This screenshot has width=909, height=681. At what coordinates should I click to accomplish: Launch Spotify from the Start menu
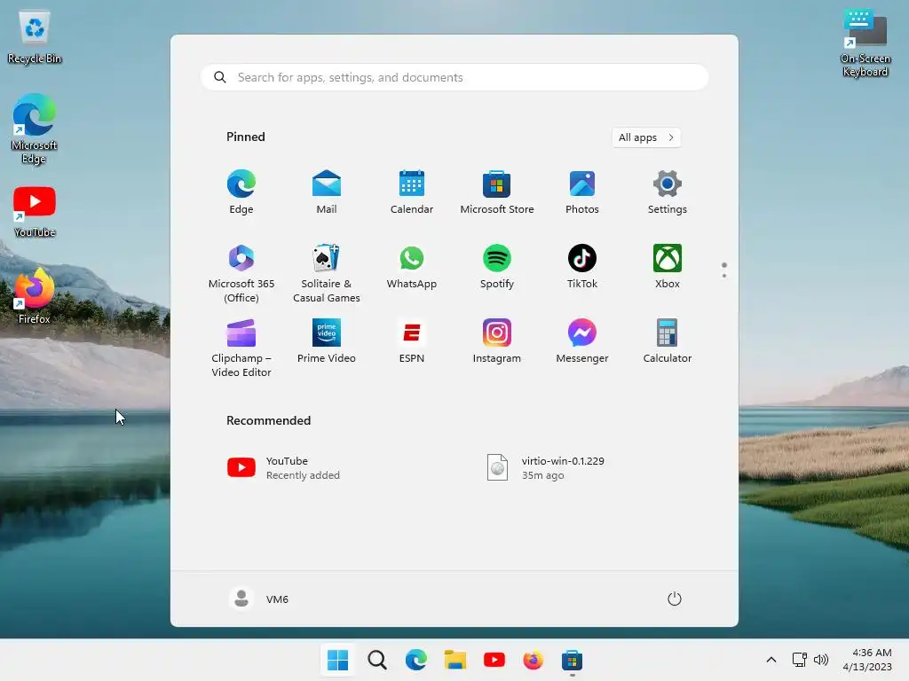pos(497,267)
